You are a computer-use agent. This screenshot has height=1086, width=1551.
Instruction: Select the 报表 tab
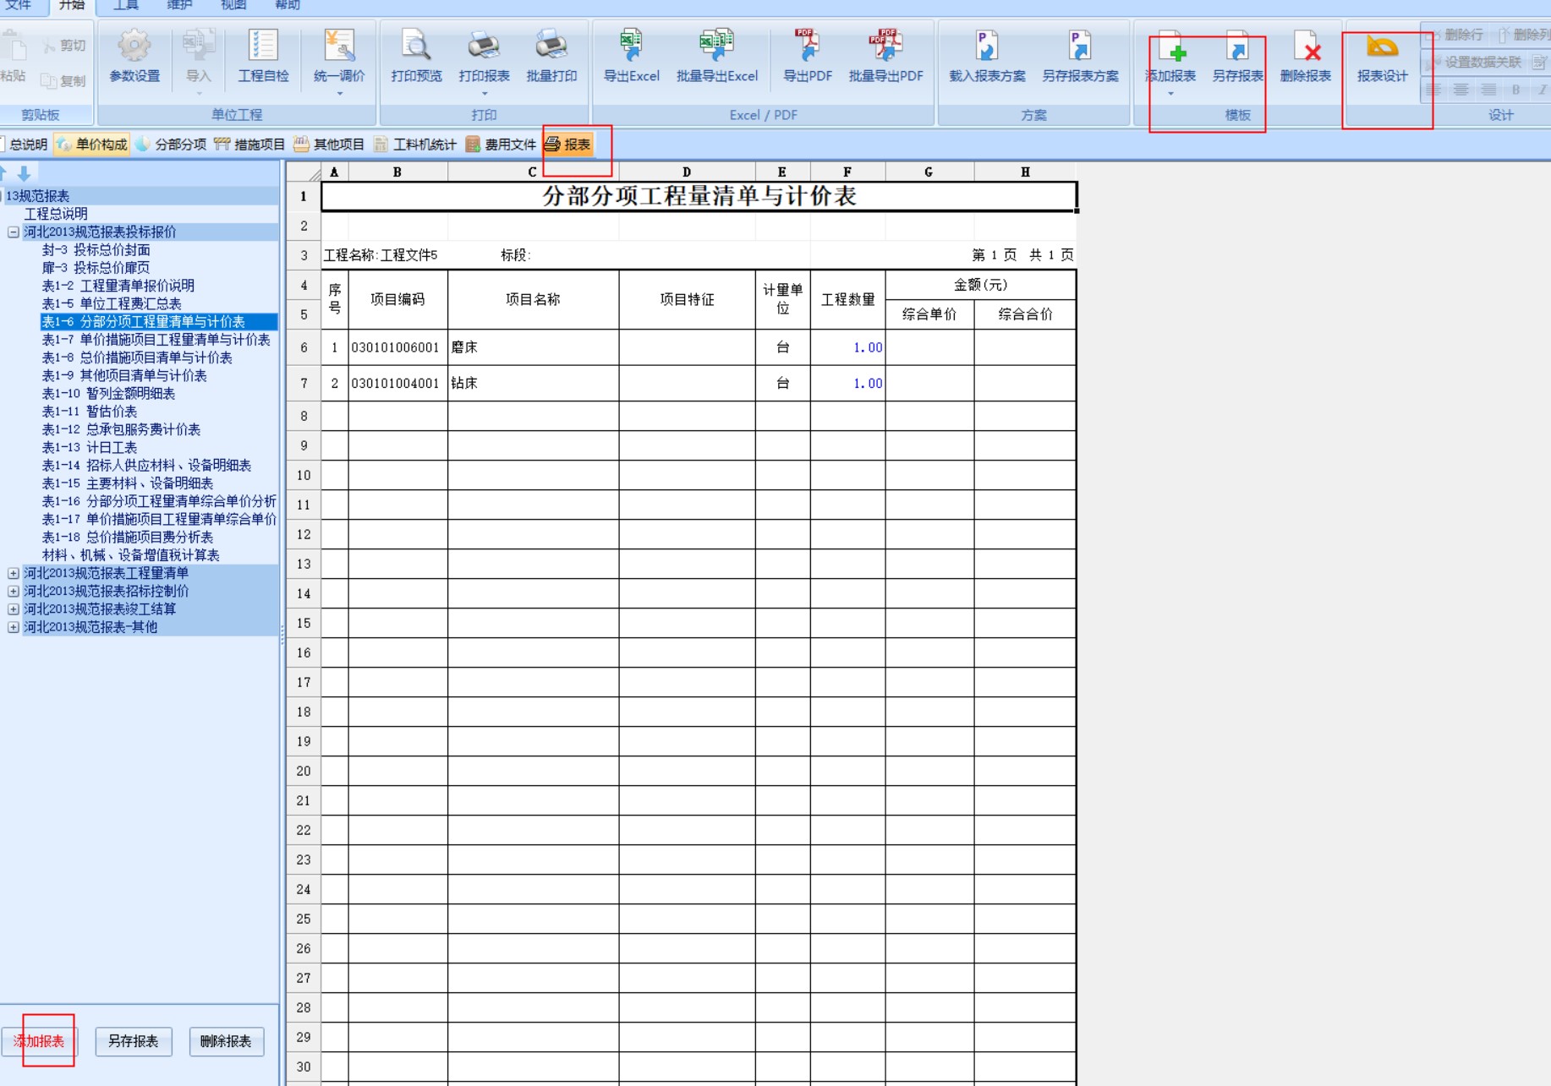(x=567, y=145)
